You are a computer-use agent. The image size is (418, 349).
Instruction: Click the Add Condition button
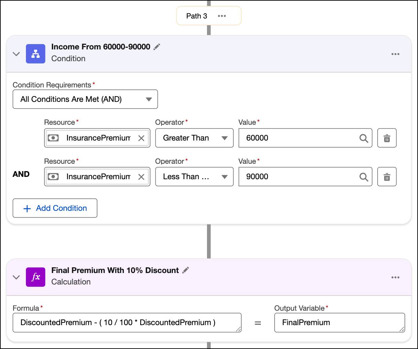(55, 208)
